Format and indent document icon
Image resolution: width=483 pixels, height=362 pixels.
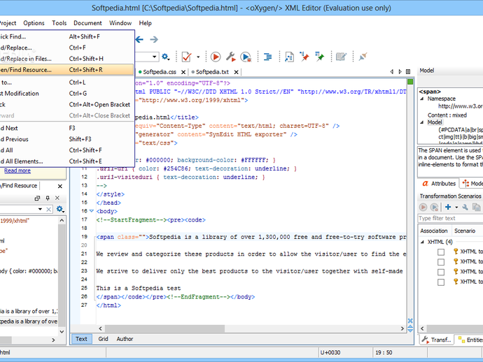point(267,57)
